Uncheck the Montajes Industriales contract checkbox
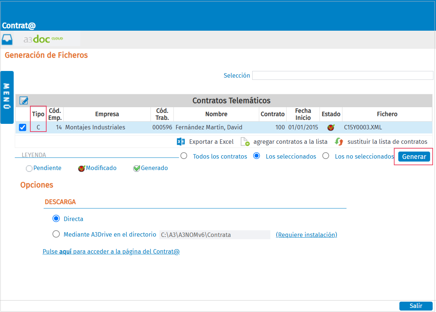Image resolution: width=436 pixels, height=312 pixels. (23, 128)
